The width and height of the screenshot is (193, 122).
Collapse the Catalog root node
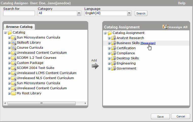point(5,33)
